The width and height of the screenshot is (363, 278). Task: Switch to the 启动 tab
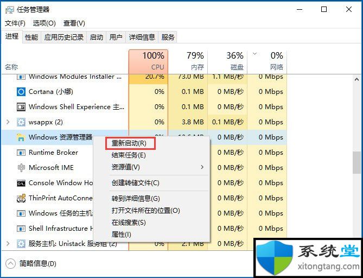pyautogui.click(x=96, y=37)
